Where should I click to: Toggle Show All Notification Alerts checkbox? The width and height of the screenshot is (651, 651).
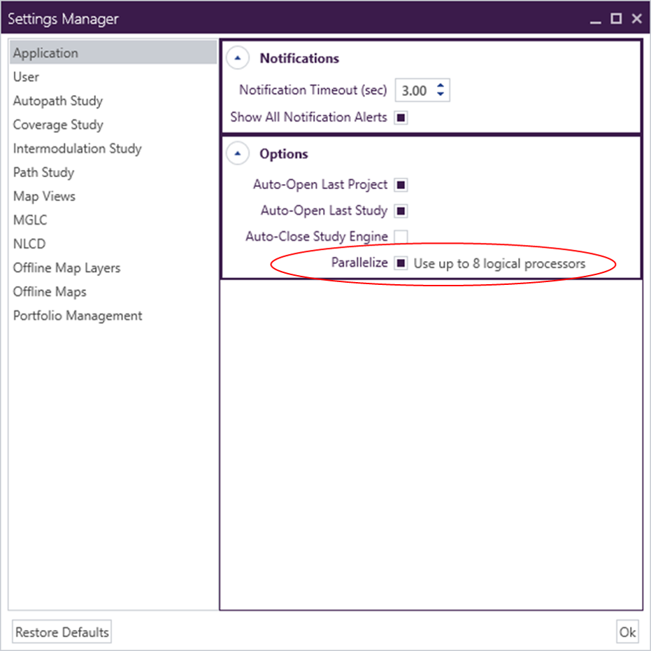click(x=401, y=118)
